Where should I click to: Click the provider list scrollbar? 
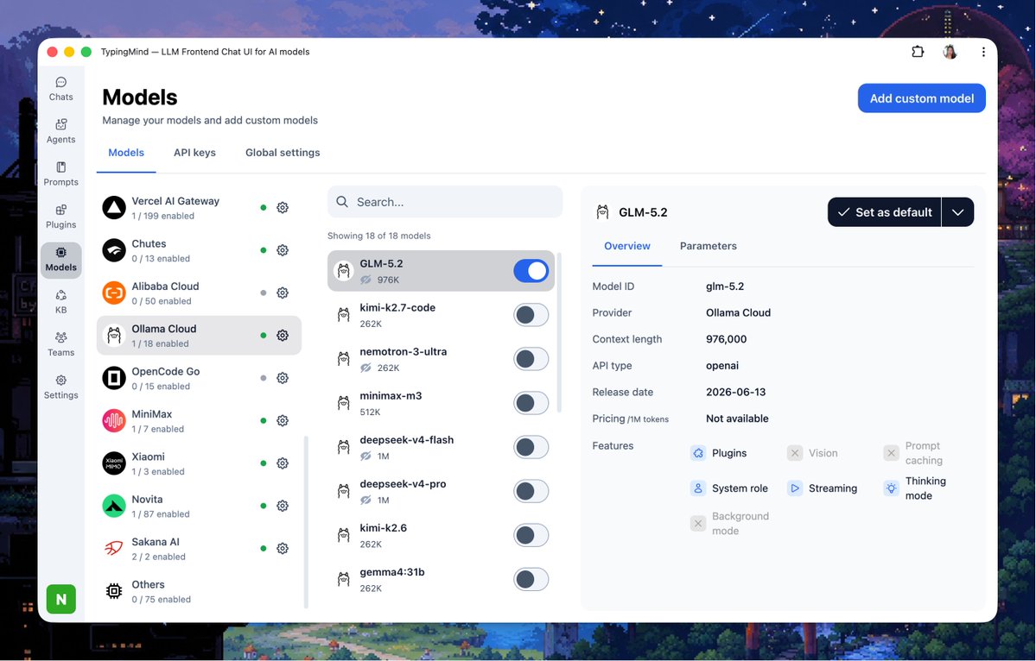[x=306, y=522]
